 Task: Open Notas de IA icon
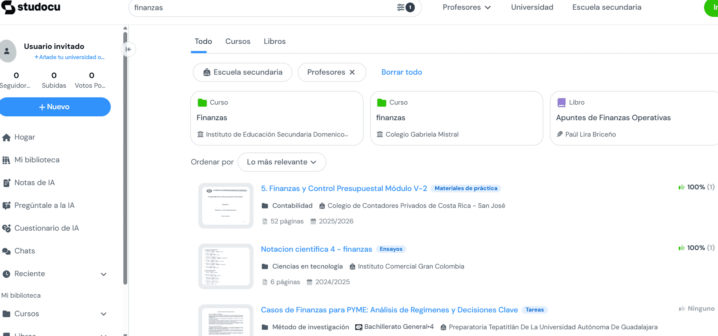7,183
